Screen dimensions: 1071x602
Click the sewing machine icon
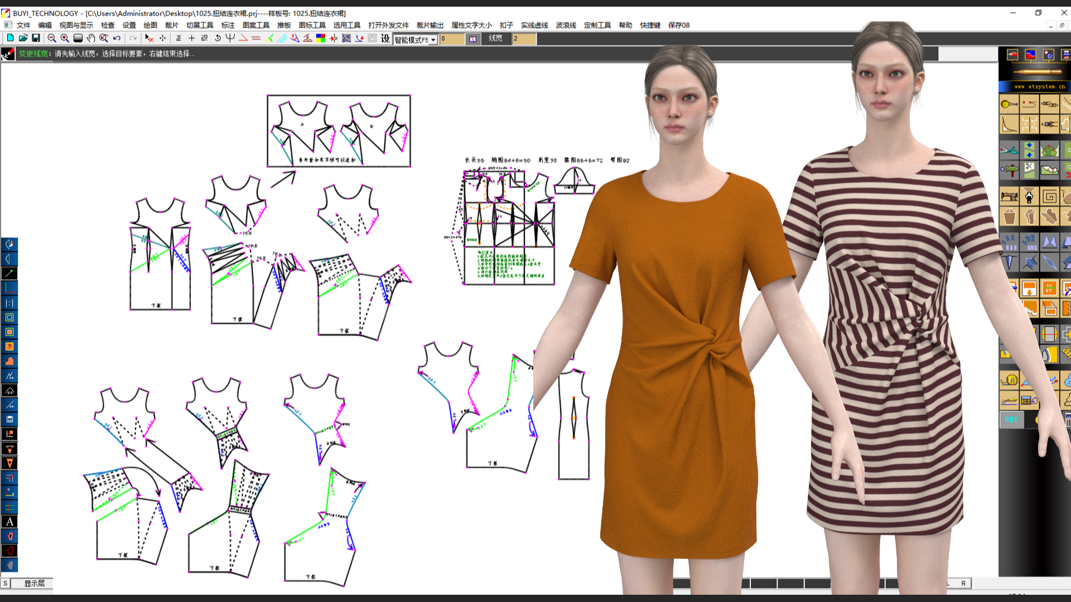pos(1009,196)
